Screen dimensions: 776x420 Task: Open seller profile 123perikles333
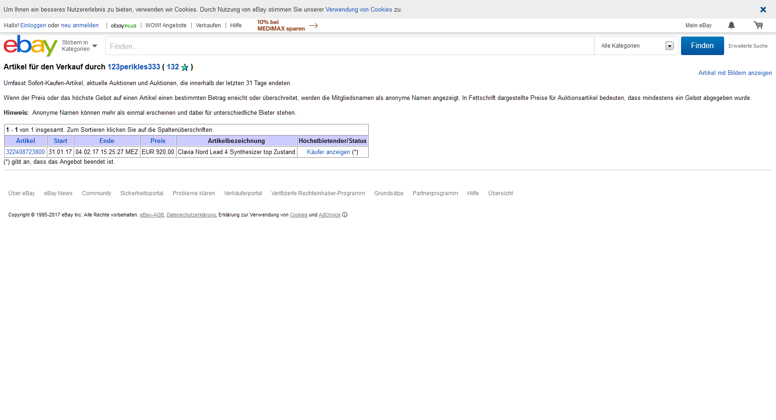(133, 67)
